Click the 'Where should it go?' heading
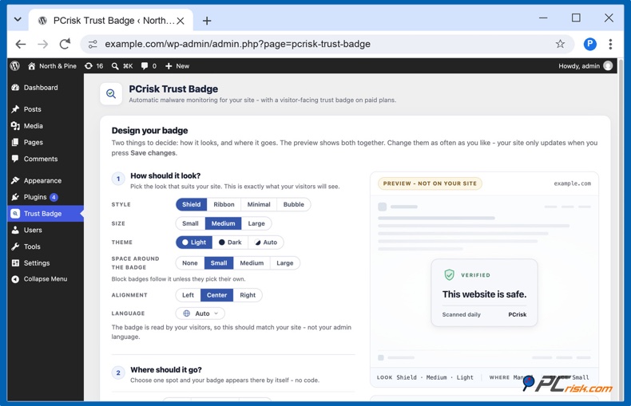Viewport: 631px width, 406px height. click(x=166, y=370)
